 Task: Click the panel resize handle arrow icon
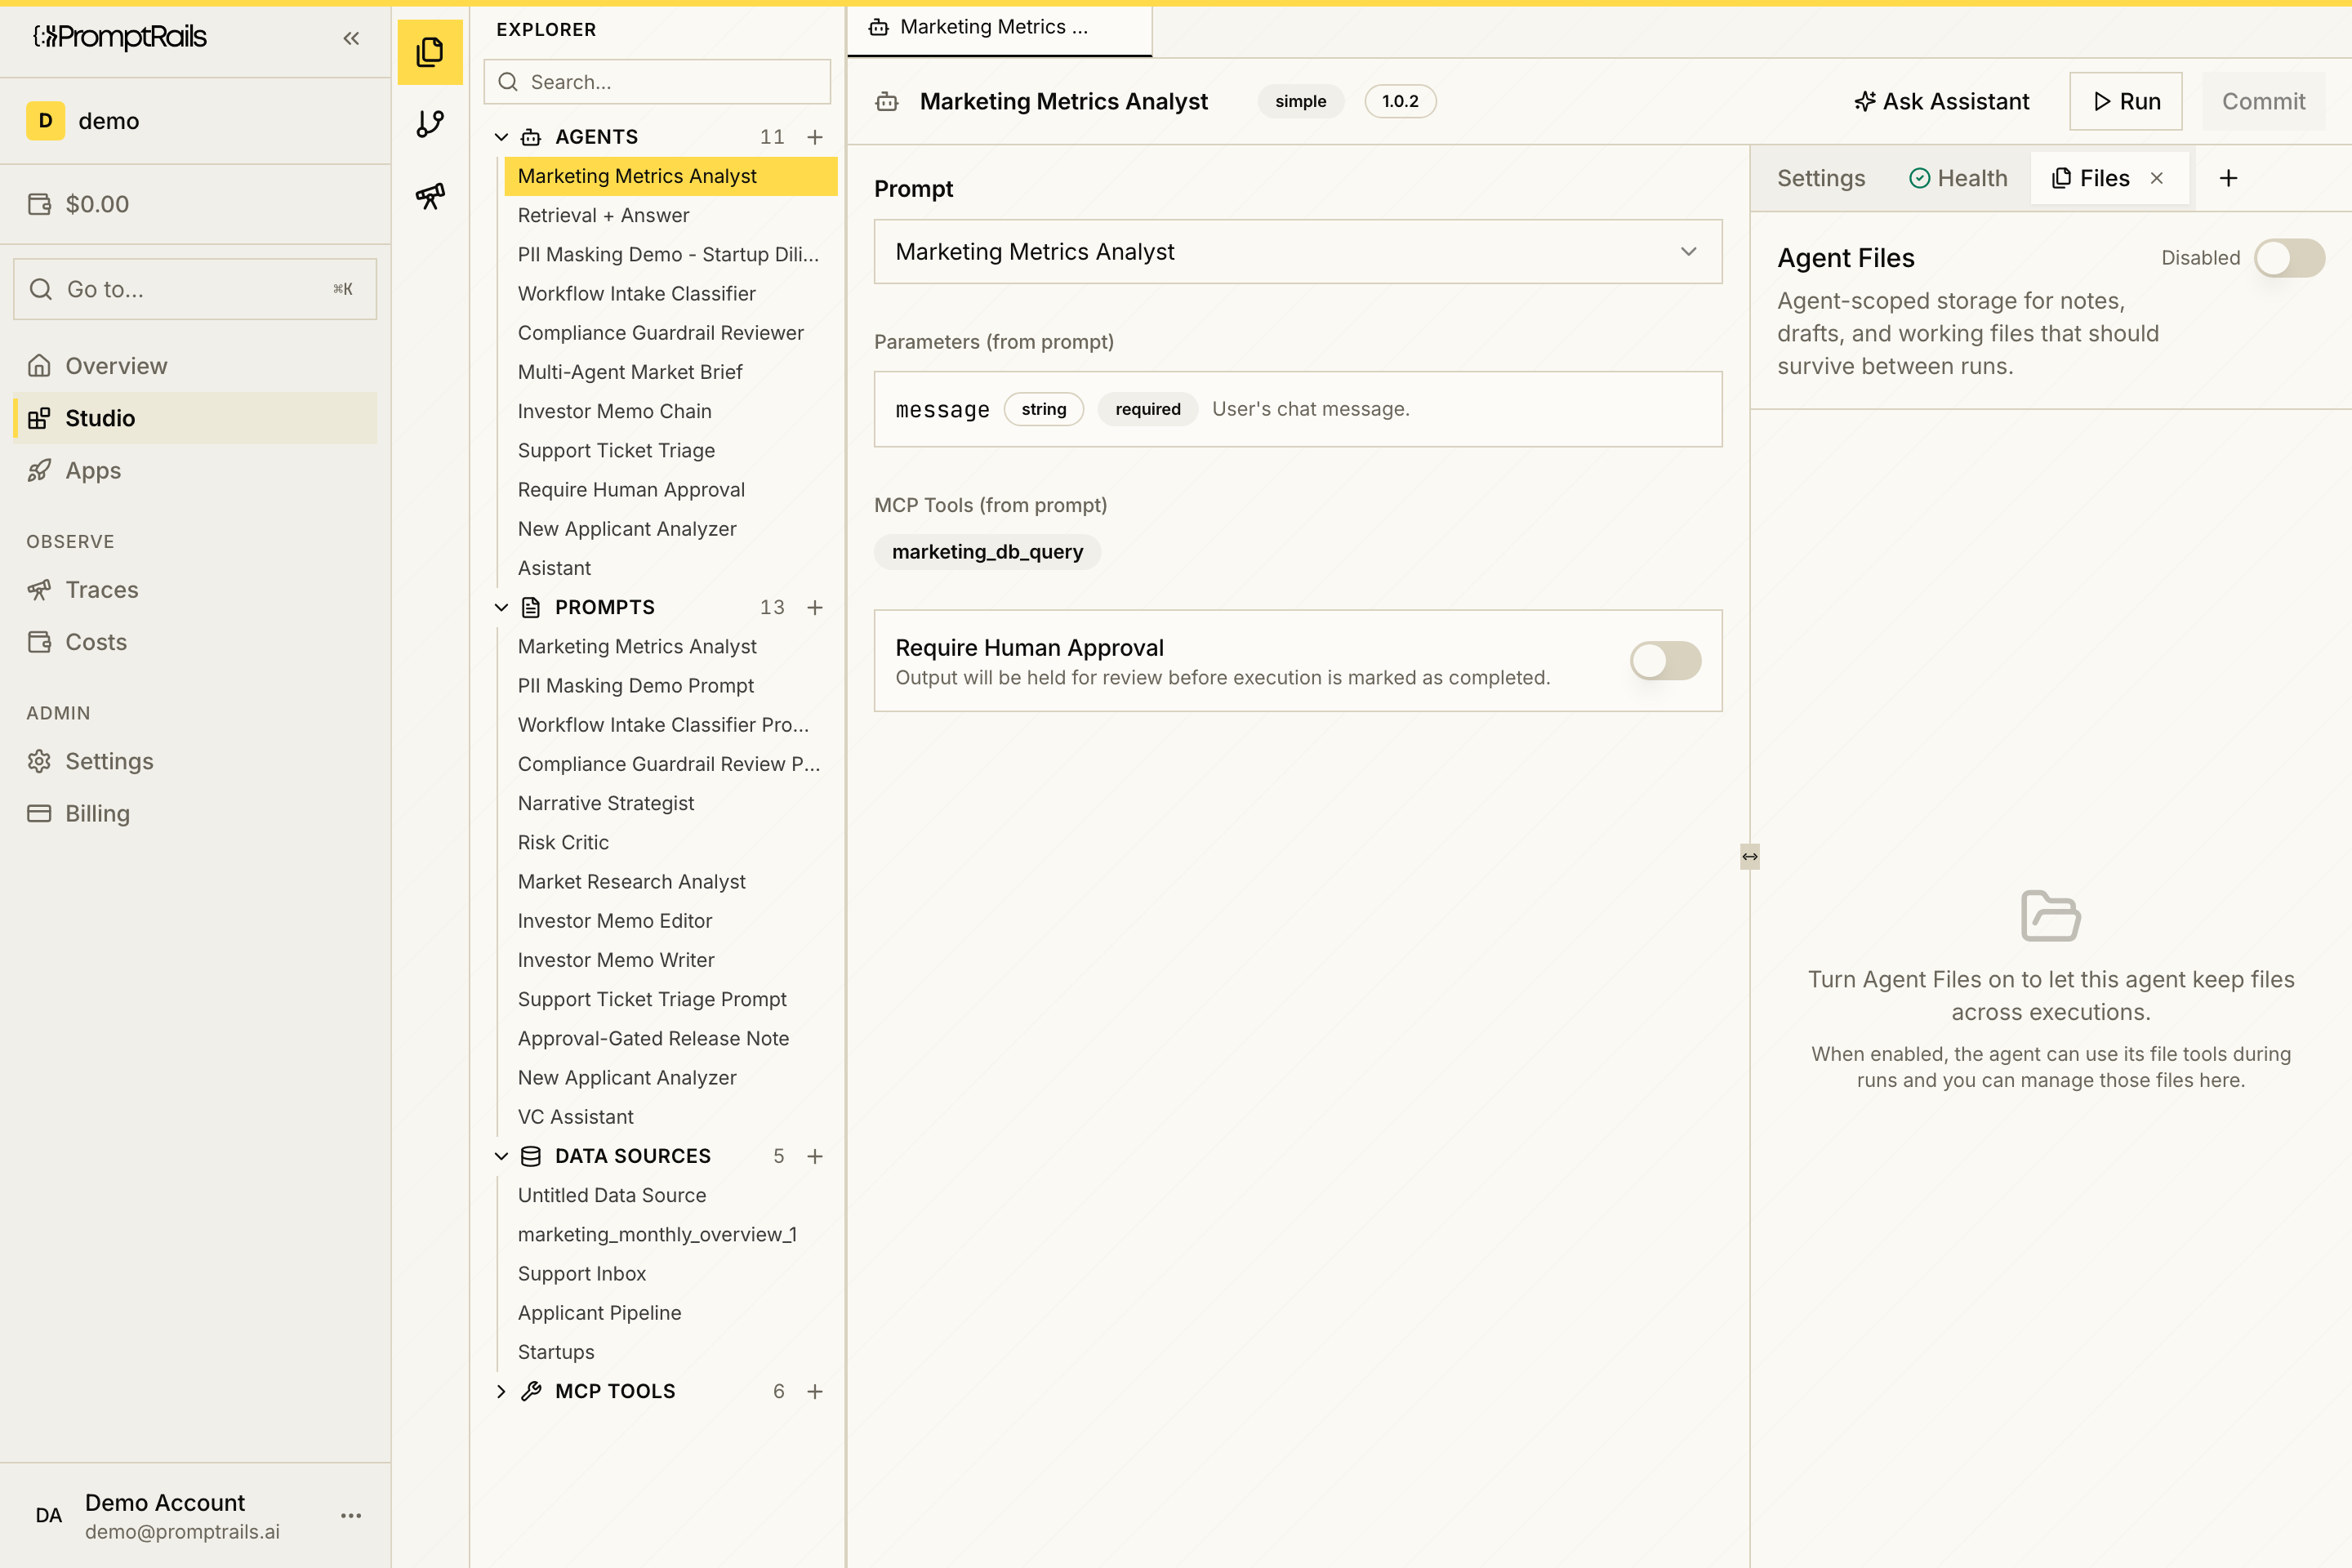[1750, 856]
